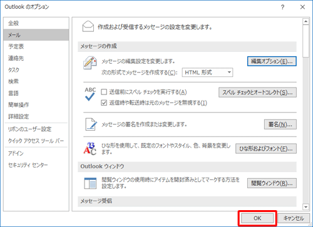Image resolution: width=313 pixels, height=227 pixels.
Task: Click the Outlook ウィンドウ section header
Action: coord(187,166)
